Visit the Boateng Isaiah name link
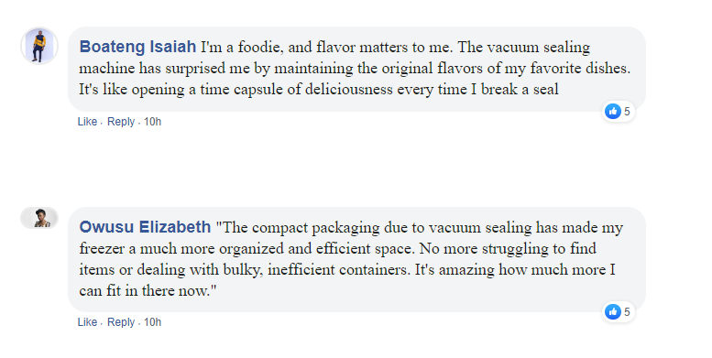This screenshot has width=712, height=358. pyautogui.click(x=137, y=47)
